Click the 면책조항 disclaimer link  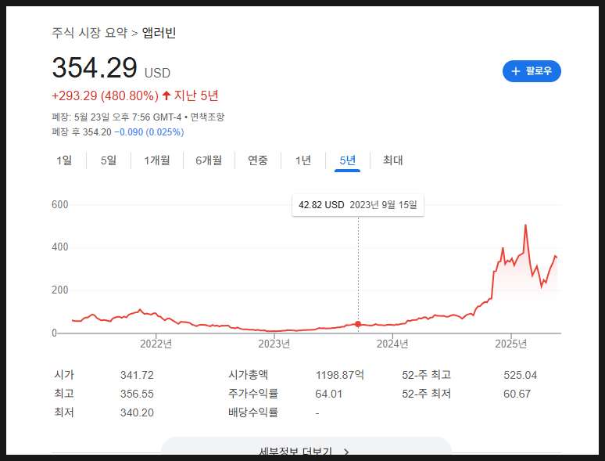(207, 117)
